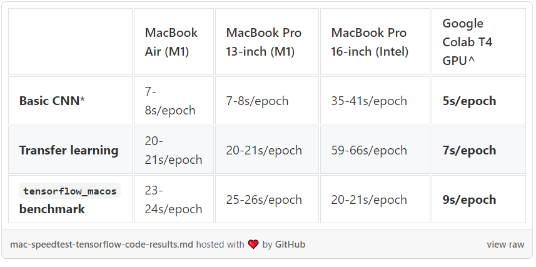This screenshot has width=536, height=267.
Task: Click the red heart icon in footer
Action: point(253,244)
